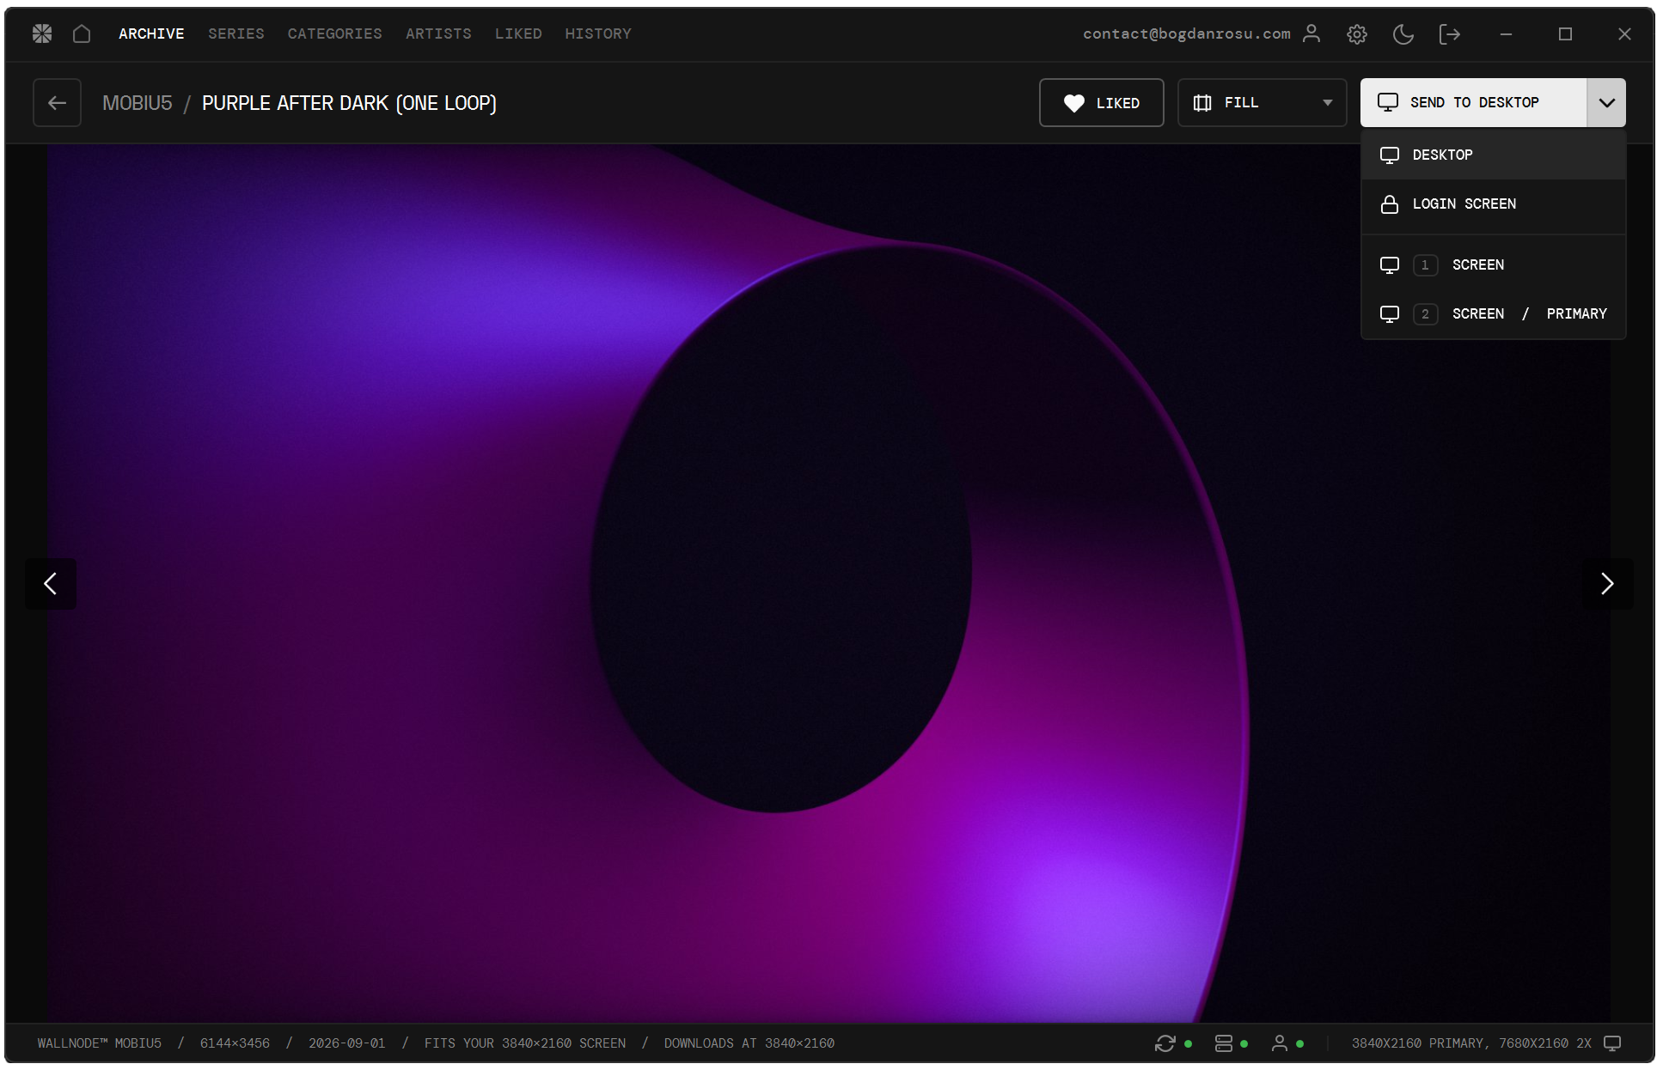Toggle the Liked heart button
The image size is (1663, 1070).
click(1102, 103)
